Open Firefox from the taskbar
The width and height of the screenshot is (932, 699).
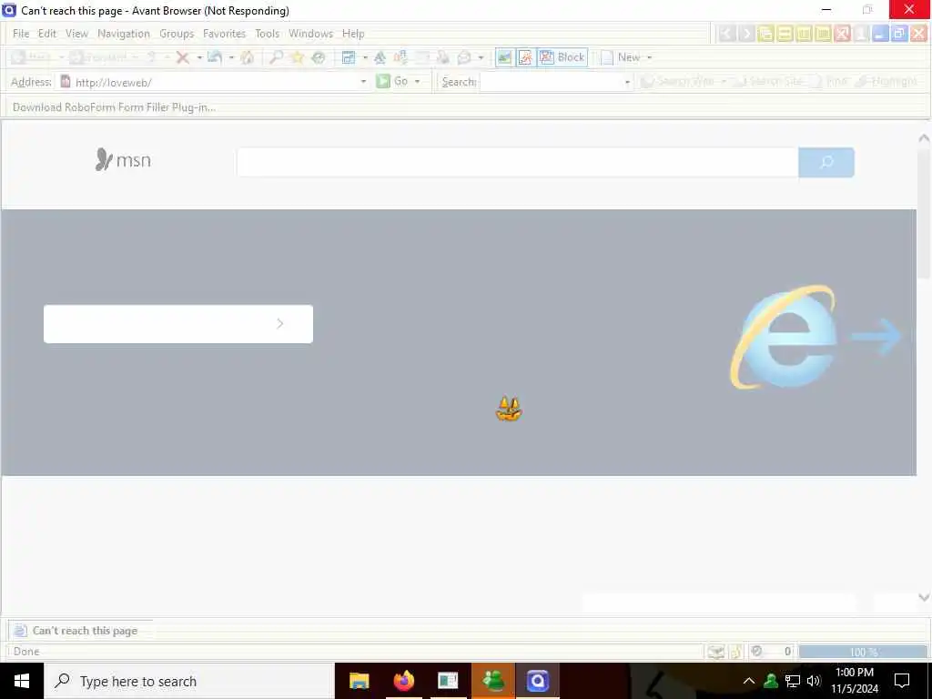click(x=403, y=681)
